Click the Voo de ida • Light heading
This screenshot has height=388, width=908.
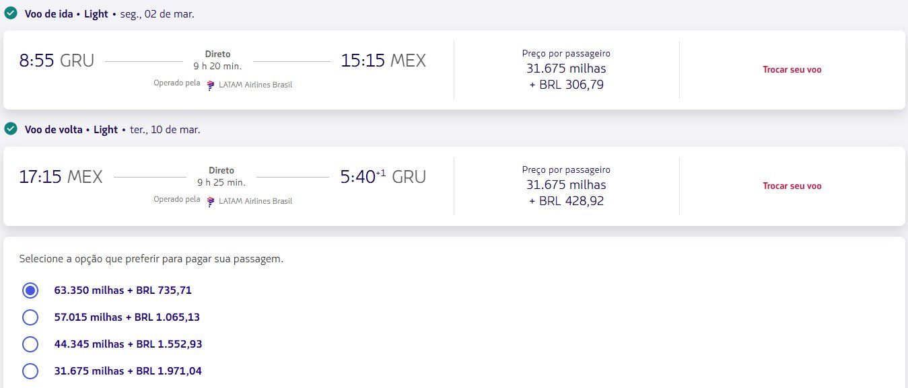click(x=67, y=13)
